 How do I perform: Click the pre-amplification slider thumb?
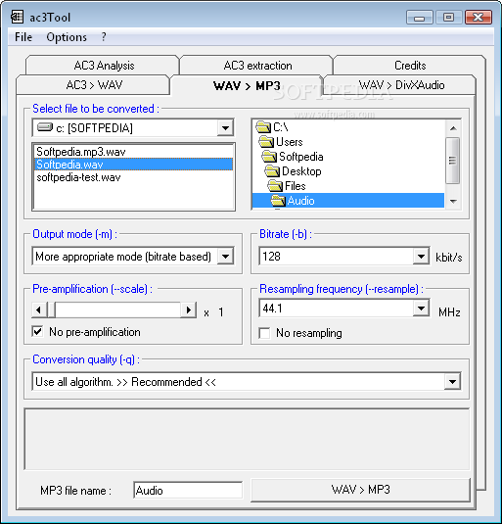click(52, 310)
